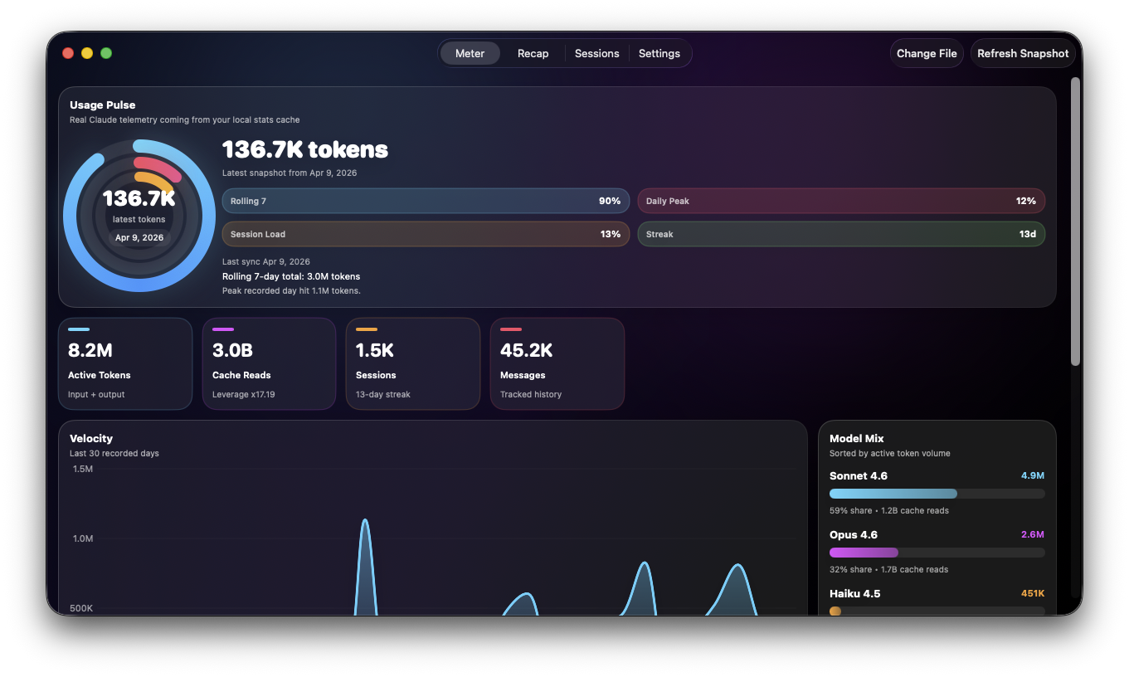This screenshot has height=677, width=1129.
Task: Select the Active Tokens 8.2M card
Action: click(x=125, y=363)
